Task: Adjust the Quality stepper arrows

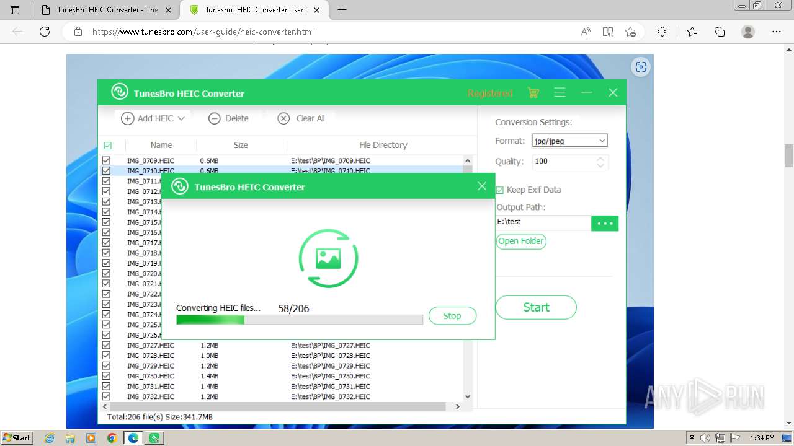Action: (600, 162)
